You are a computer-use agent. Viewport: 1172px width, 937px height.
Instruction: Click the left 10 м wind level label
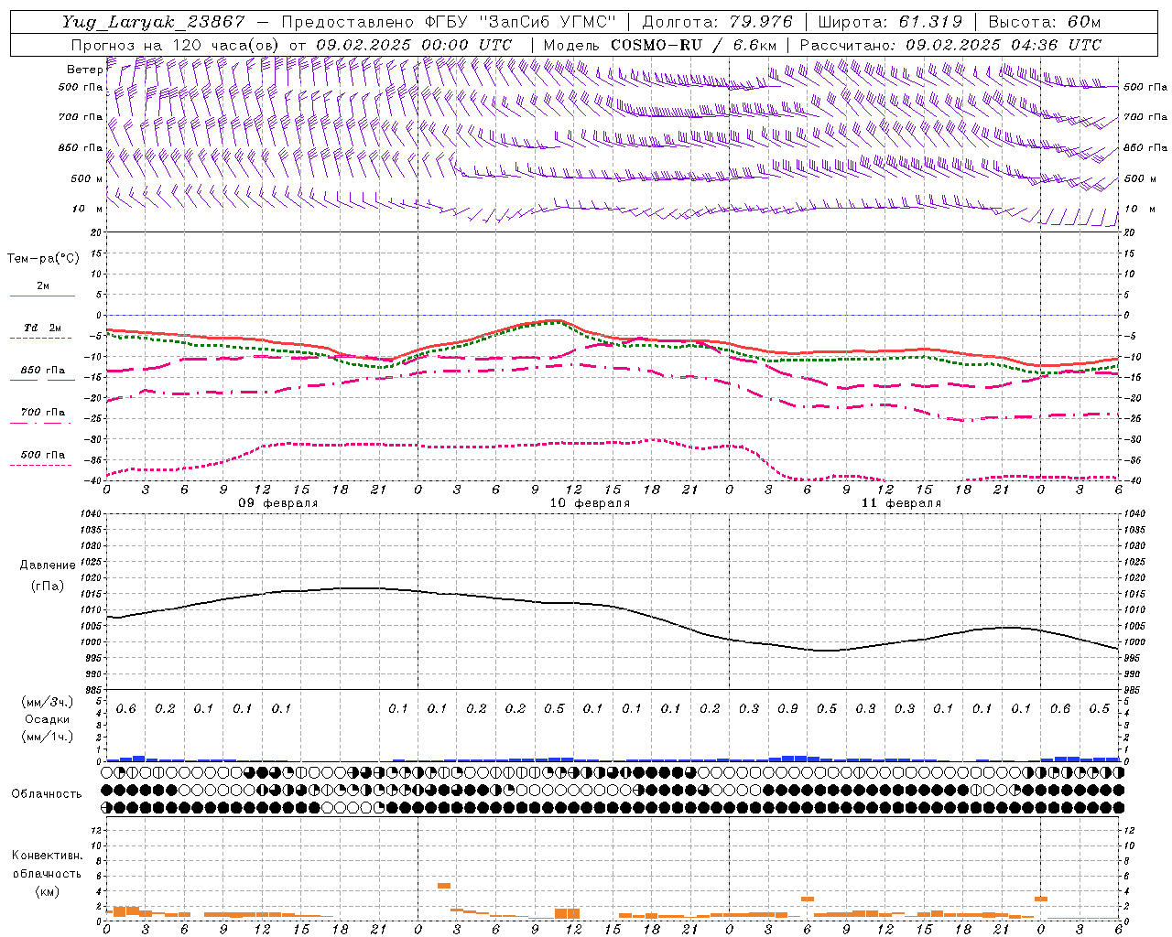(87, 209)
